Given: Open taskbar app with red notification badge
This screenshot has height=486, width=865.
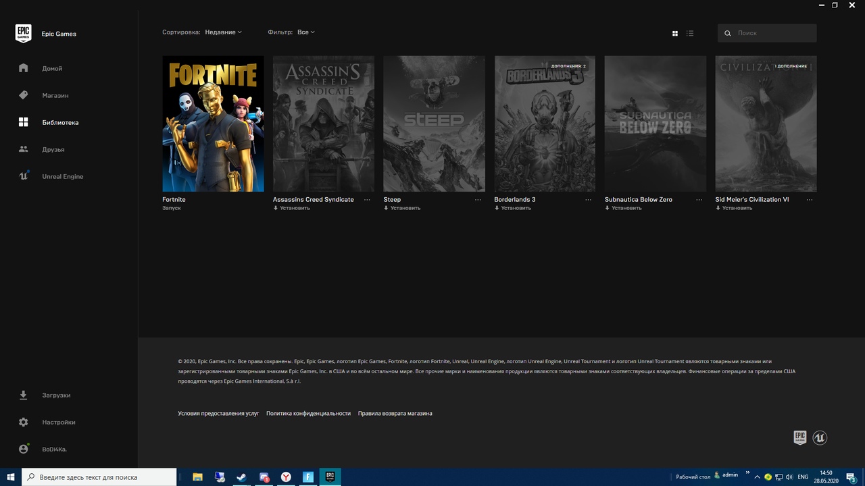Looking at the screenshot, I should (264, 477).
